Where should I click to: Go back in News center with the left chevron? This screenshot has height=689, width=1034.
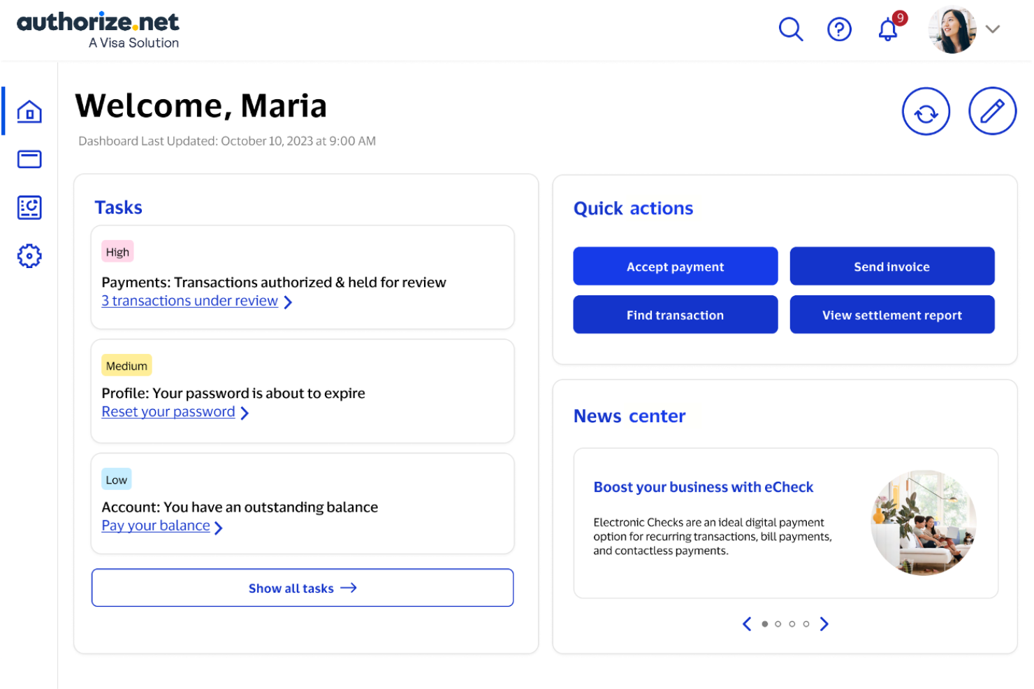point(746,623)
